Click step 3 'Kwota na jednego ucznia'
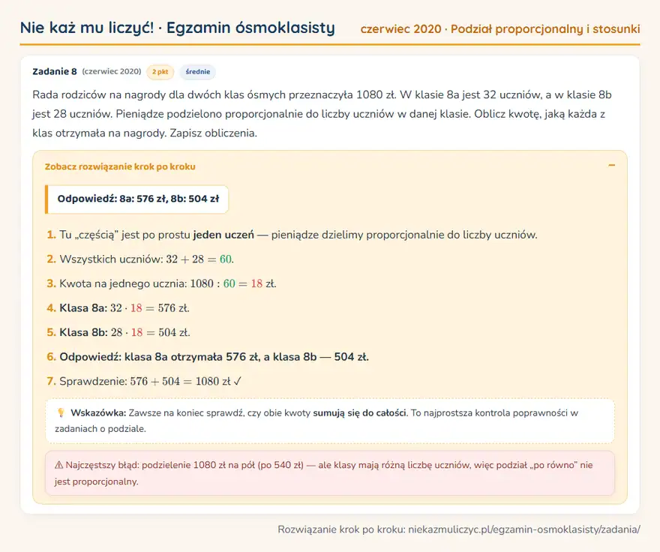Image resolution: width=660 pixels, height=552 pixels. coord(122,283)
